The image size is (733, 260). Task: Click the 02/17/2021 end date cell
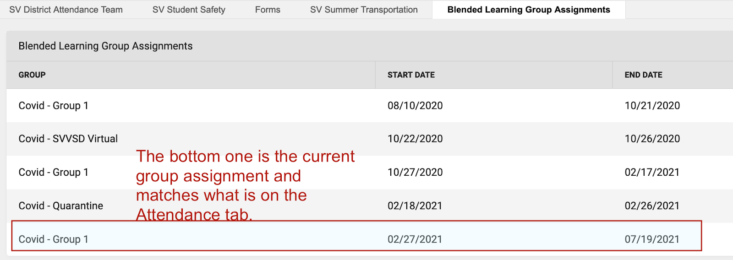click(652, 173)
